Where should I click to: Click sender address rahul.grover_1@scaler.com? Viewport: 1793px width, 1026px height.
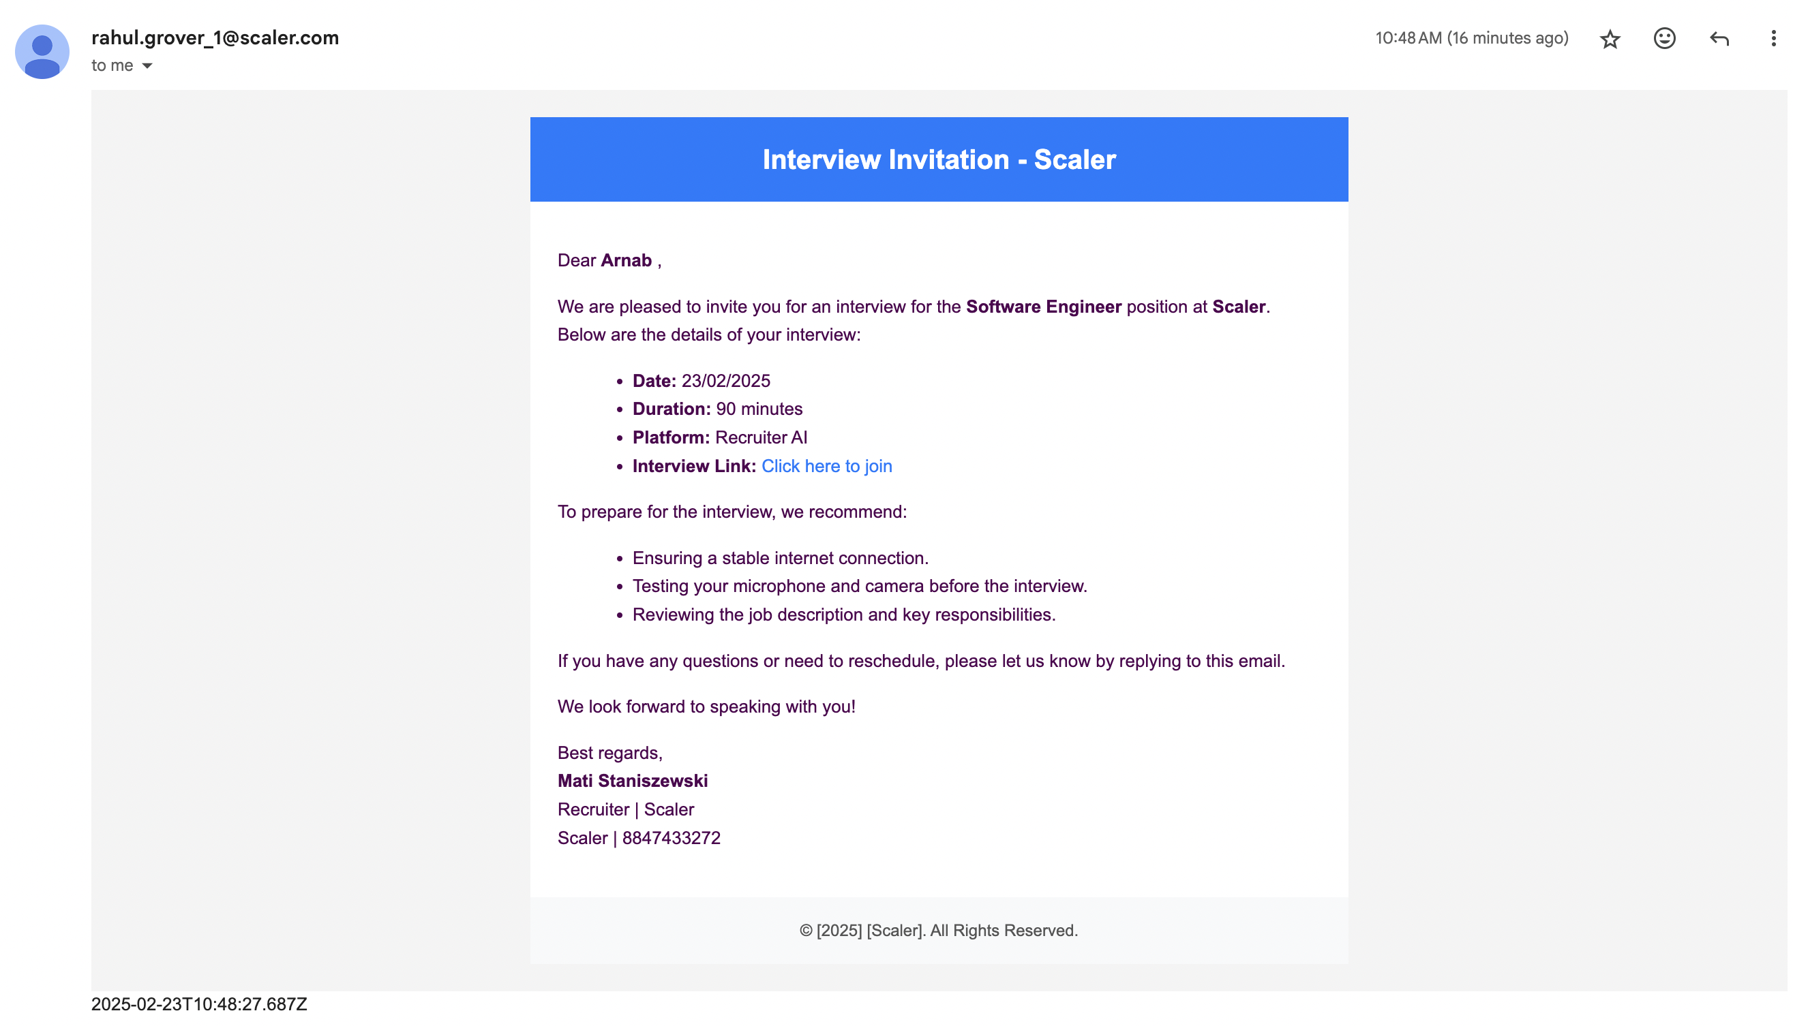(215, 37)
